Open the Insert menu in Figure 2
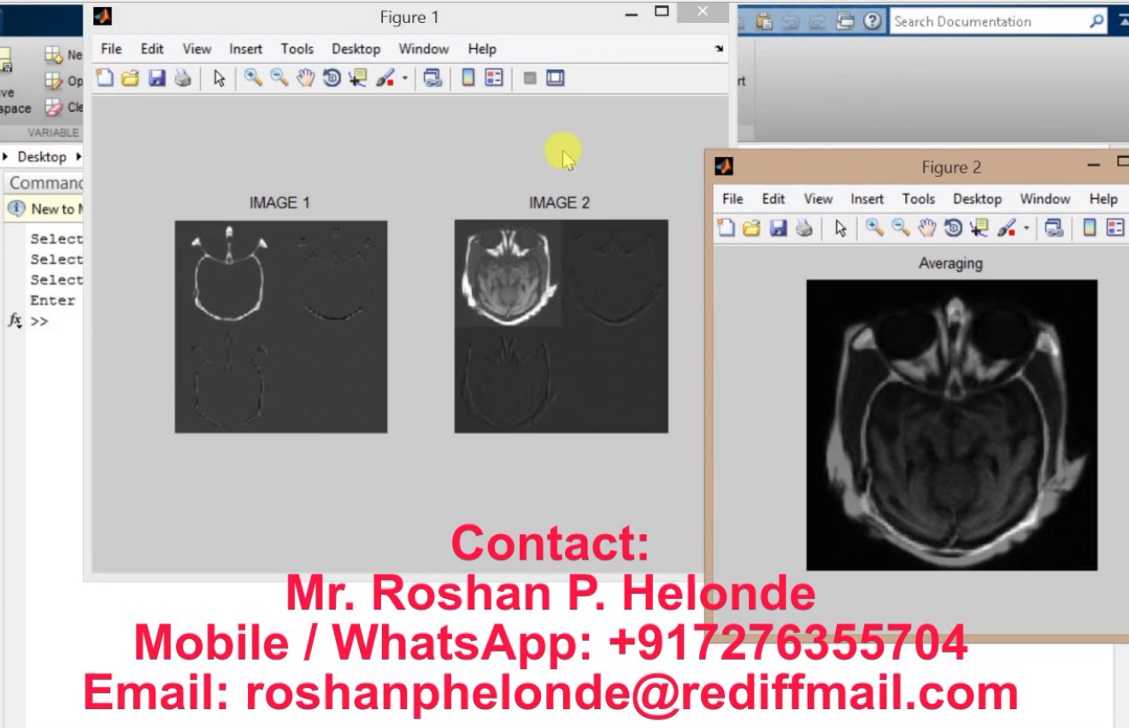 point(867,198)
